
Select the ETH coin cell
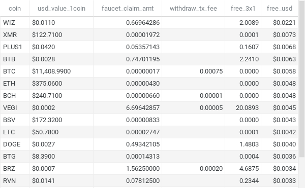pos(15,84)
